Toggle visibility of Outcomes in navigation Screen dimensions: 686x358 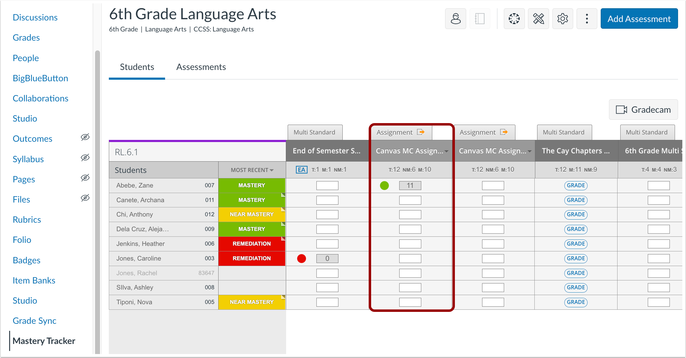point(85,137)
